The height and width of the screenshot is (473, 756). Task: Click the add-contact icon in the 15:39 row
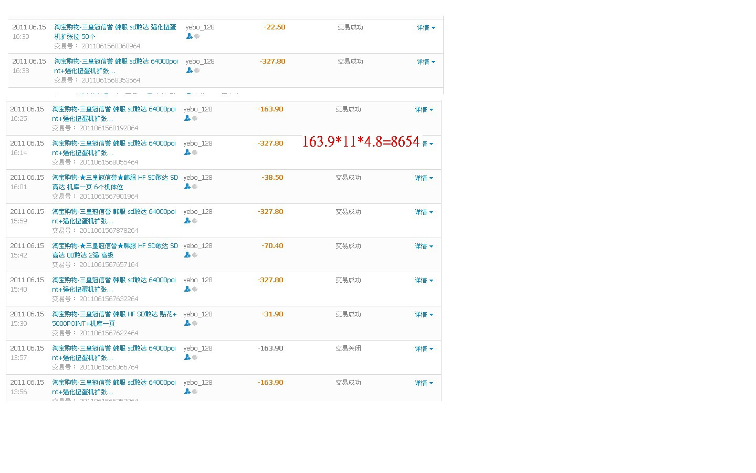pos(187,323)
